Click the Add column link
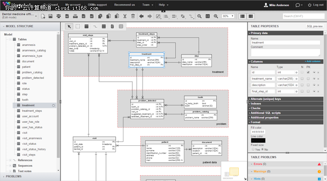This screenshot has height=181, width=327. pos(312,62)
